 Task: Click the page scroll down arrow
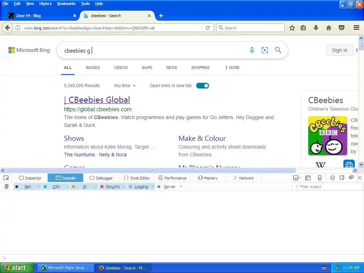(x=361, y=164)
